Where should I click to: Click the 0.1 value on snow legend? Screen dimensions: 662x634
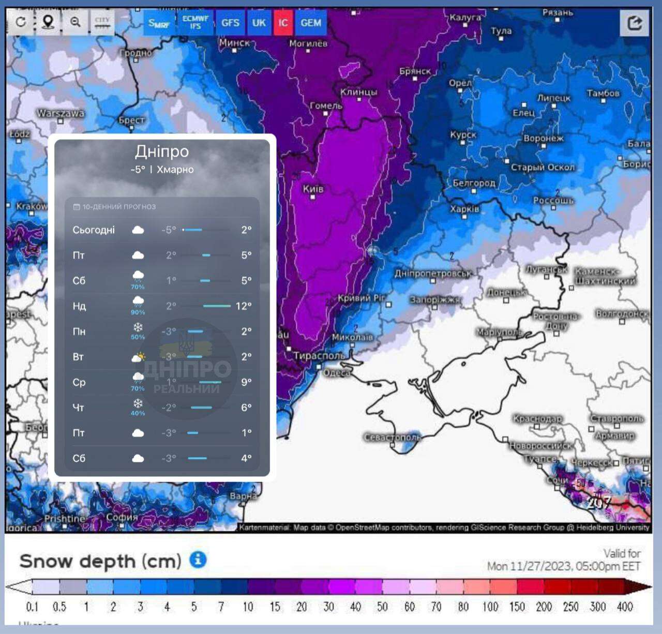coord(32,607)
